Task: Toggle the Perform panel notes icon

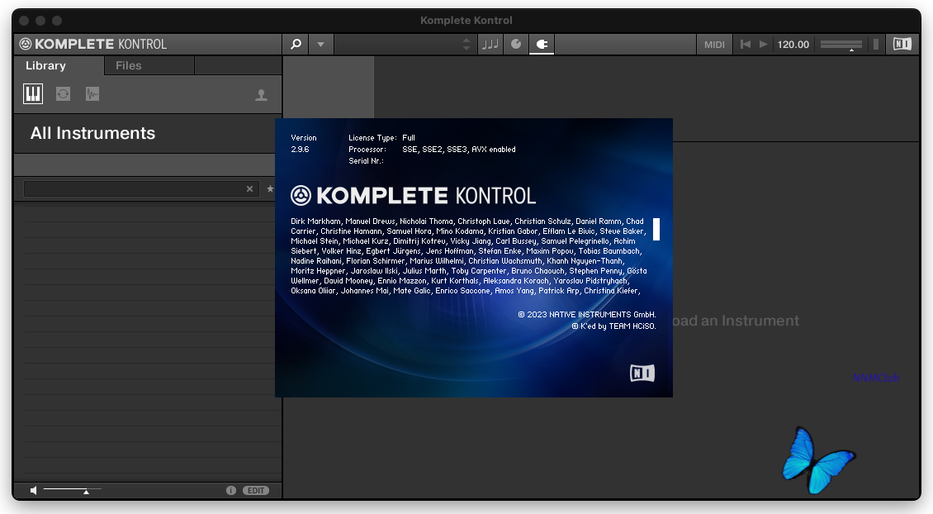Action: pos(490,44)
